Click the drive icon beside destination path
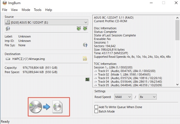 (8, 59)
